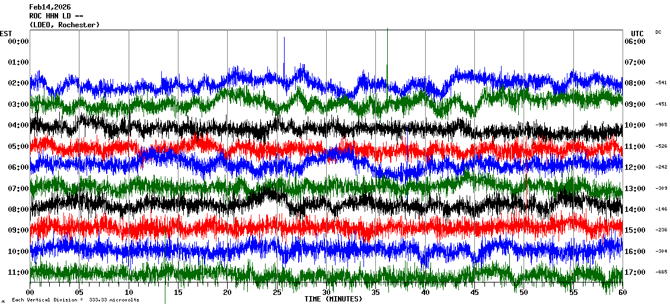670x308 pixels.
Task: Click the vertical division microvolts scale note
Action: point(75,300)
